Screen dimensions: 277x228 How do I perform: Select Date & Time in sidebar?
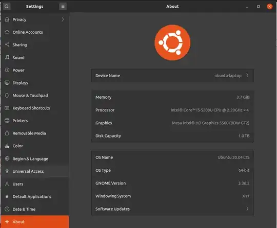pyautogui.click(x=35, y=209)
